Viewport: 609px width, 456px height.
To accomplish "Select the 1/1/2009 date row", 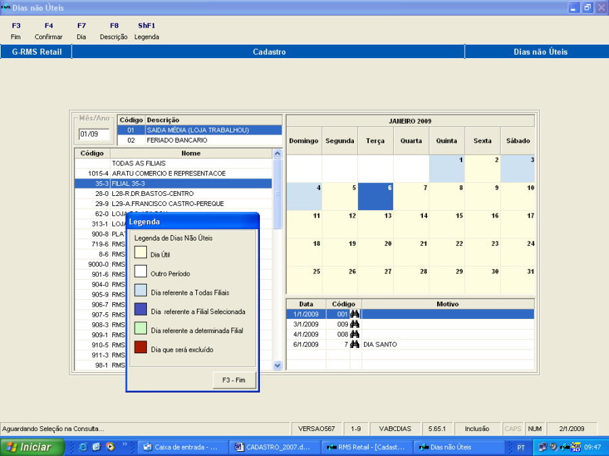I will (x=410, y=314).
